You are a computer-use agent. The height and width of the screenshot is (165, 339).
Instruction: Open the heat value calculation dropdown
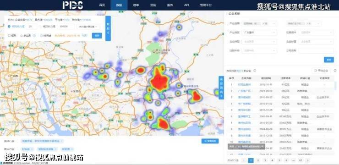pyautogui.click(x=88, y=27)
